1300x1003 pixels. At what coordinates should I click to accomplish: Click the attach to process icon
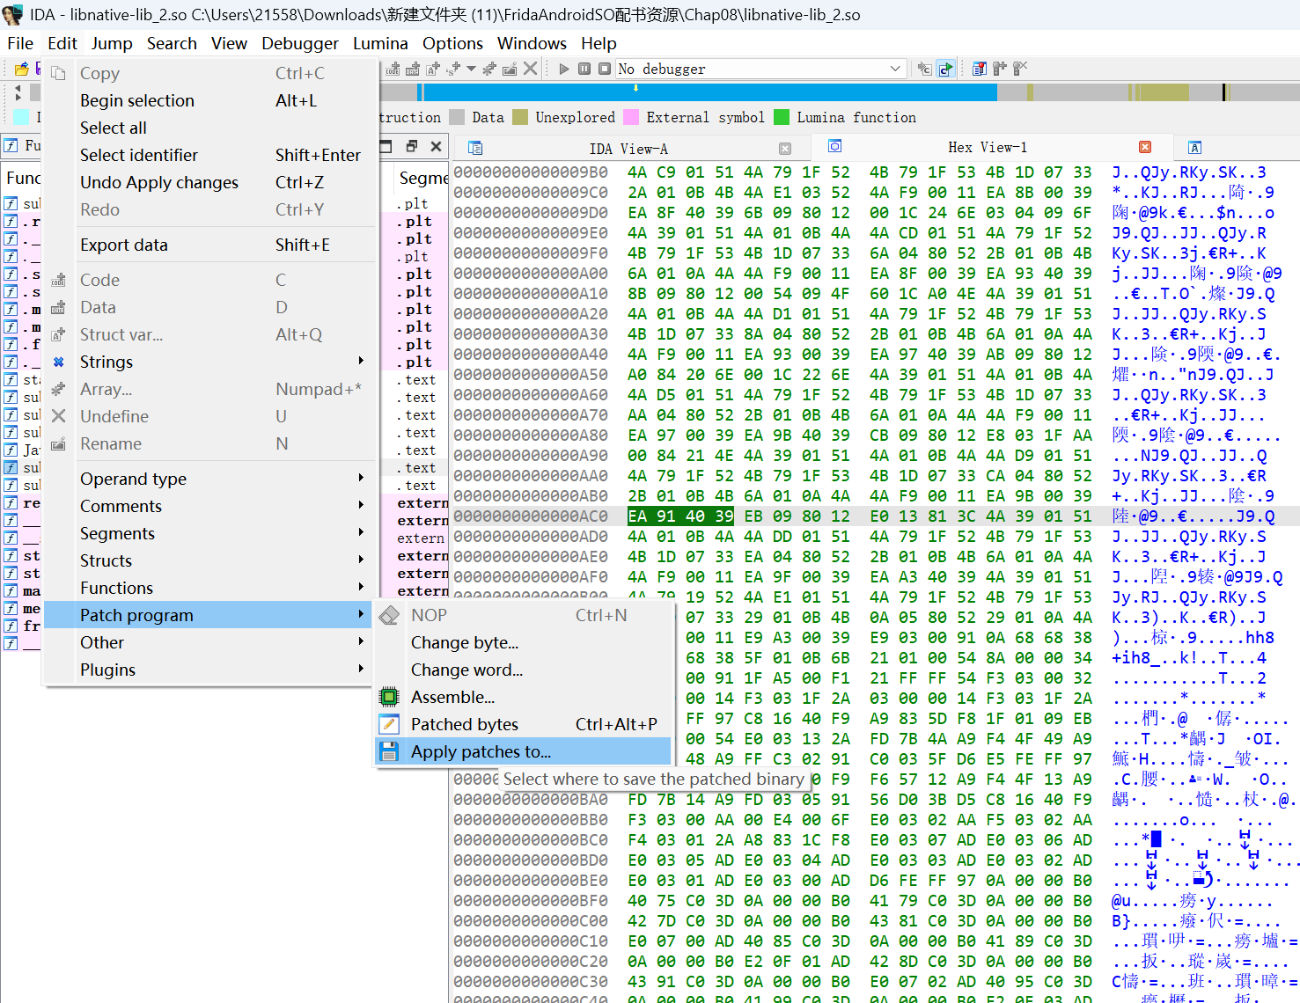(x=924, y=69)
